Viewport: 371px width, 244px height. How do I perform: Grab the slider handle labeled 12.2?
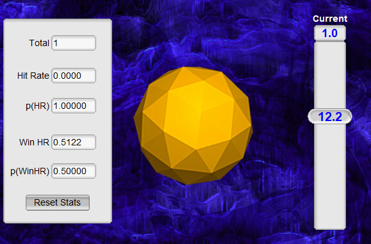pyautogui.click(x=330, y=117)
